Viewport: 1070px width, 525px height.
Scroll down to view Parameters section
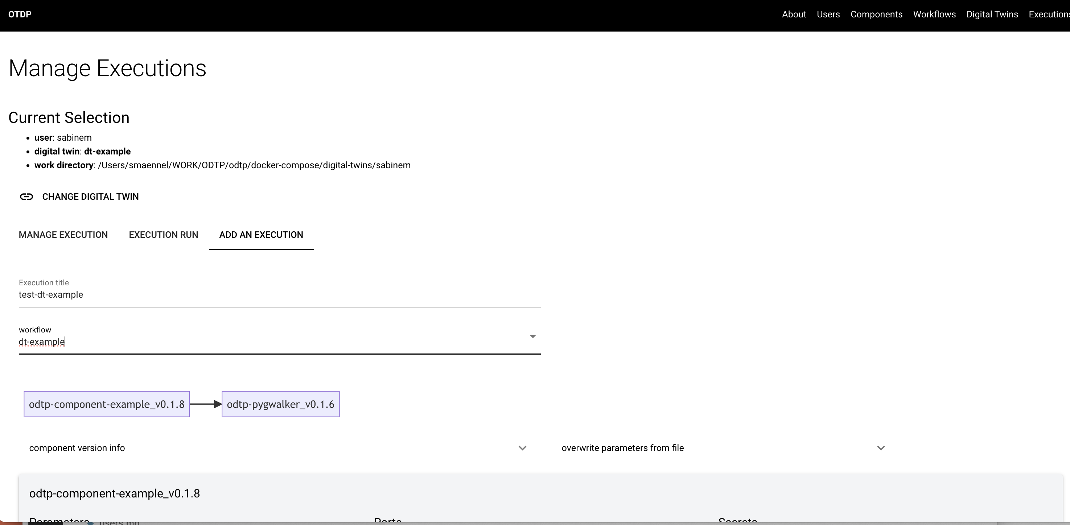[58, 521]
